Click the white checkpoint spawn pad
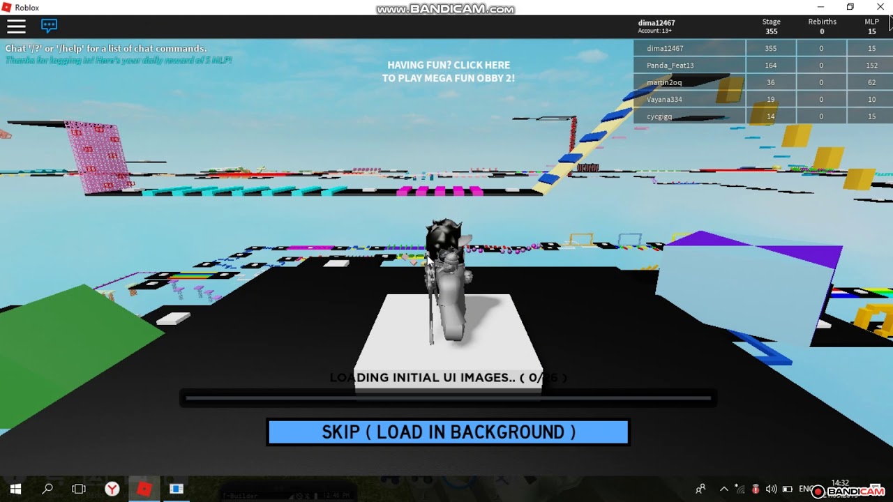 [x=448, y=343]
